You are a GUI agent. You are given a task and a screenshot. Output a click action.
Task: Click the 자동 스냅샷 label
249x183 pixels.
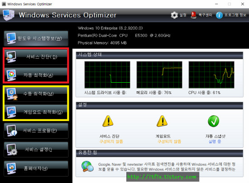pyautogui.click(x=215, y=136)
